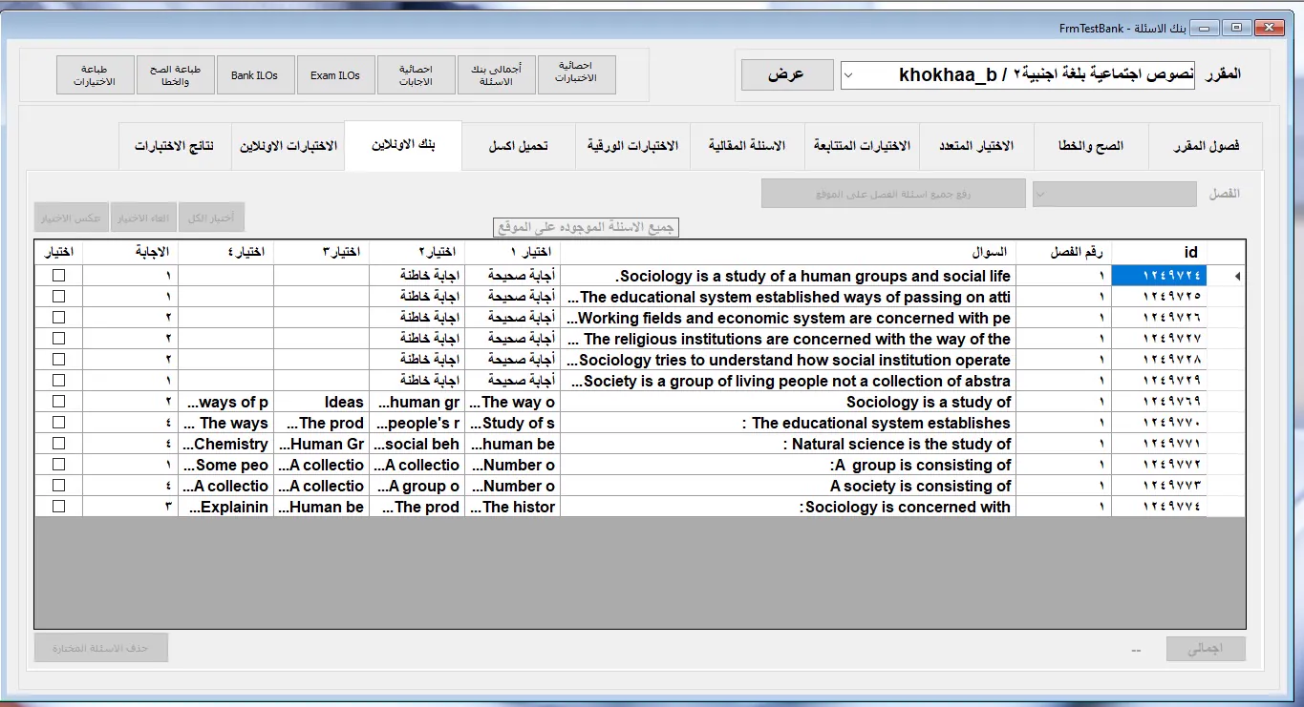Switch to الاسئلة المقالية tab
Image resolution: width=1304 pixels, height=707 pixels.
pos(747,146)
